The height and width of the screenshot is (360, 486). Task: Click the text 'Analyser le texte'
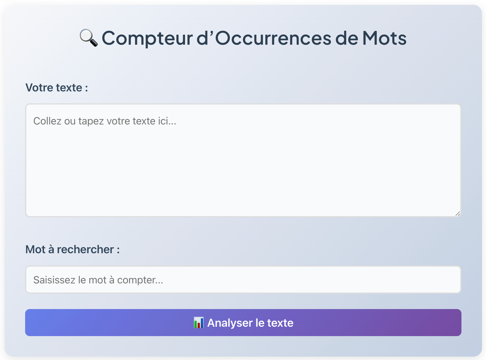[250, 323]
